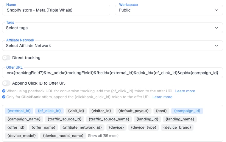Add the {landing_name} token
The image size is (226, 142).
point(180,119)
